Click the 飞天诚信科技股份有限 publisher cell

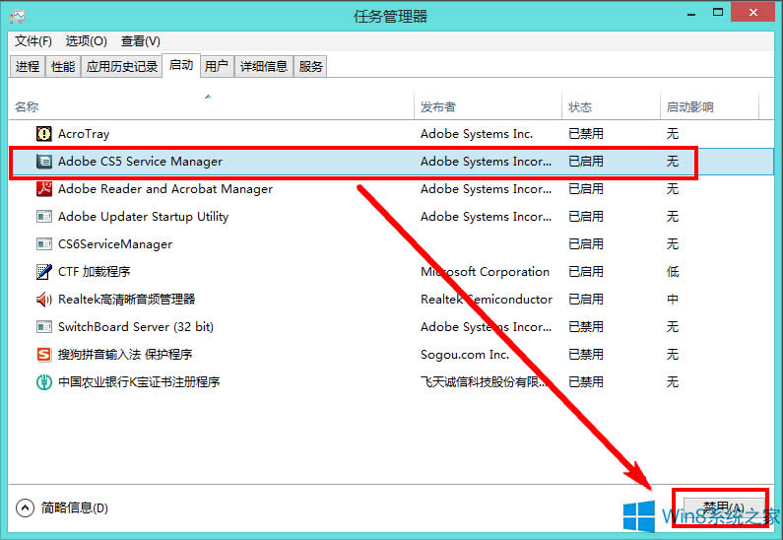[485, 382]
